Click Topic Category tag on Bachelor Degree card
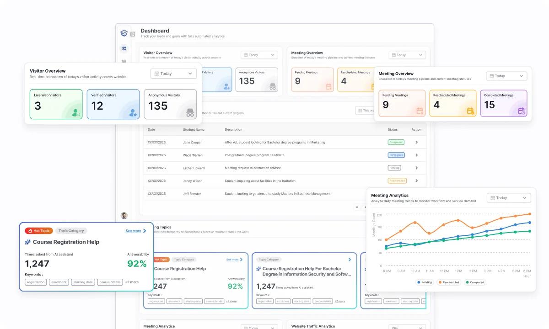This screenshot has width=549, height=329. click(269, 259)
